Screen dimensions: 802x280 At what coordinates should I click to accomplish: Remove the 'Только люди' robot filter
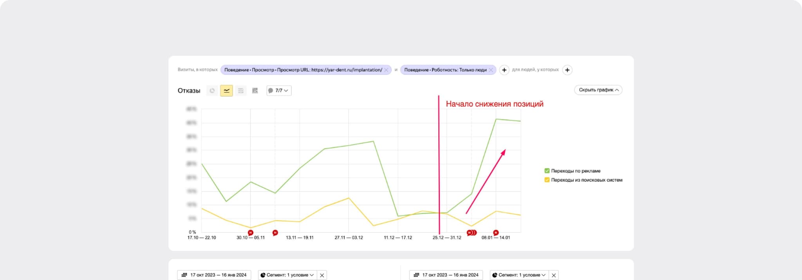tap(491, 70)
